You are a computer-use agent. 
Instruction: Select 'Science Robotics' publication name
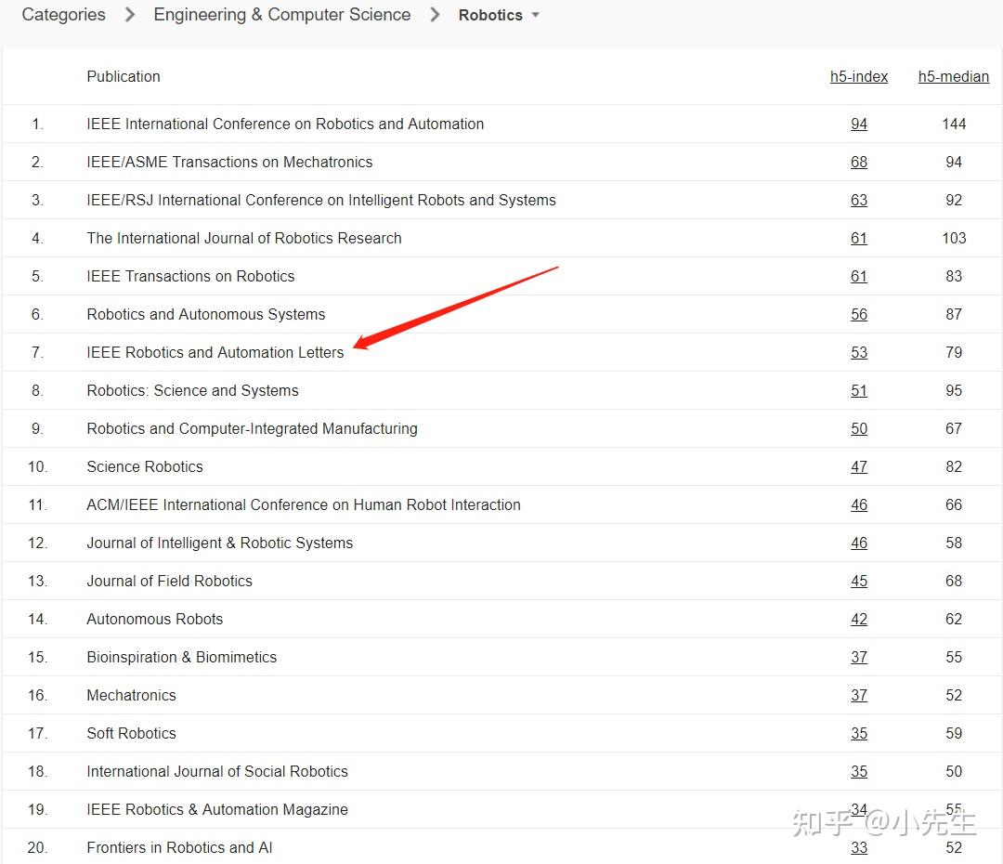click(145, 466)
